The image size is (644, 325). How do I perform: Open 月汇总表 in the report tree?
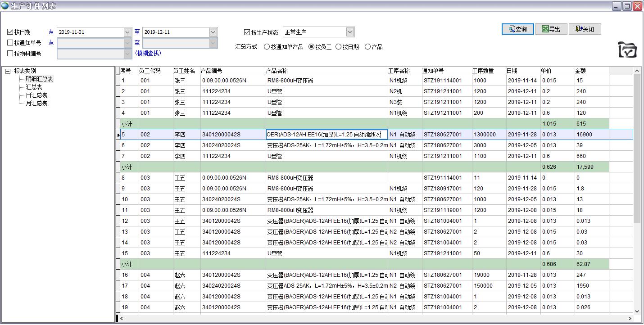point(36,103)
